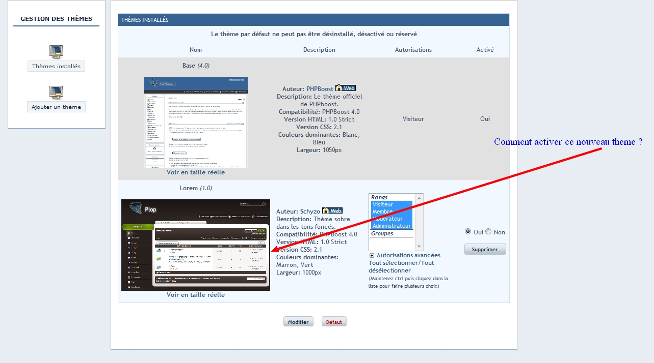This screenshot has width=654, height=363.
Task: Open Voir en taille réelle under Base
Action: pos(195,172)
